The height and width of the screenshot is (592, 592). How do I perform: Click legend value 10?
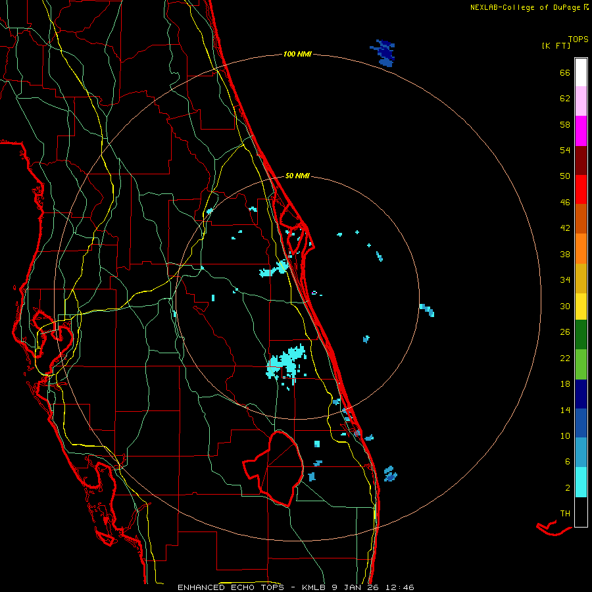pos(565,436)
